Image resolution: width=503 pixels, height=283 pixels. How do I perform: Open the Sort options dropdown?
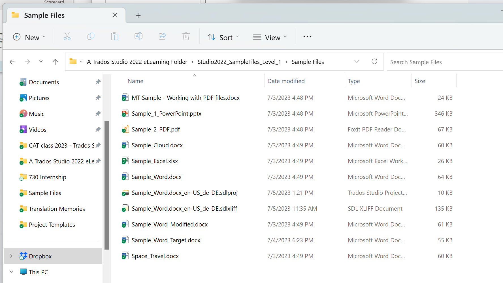223,37
